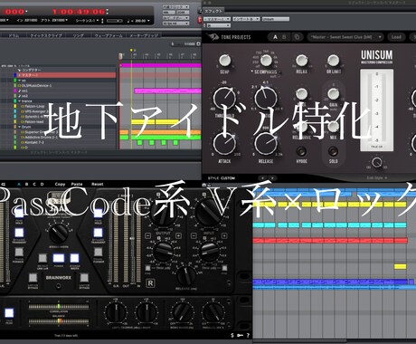The height and width of the screenshot is (344, 416).
Task: Open the dropdown under the track selector
Action: (x=218, y=25)
